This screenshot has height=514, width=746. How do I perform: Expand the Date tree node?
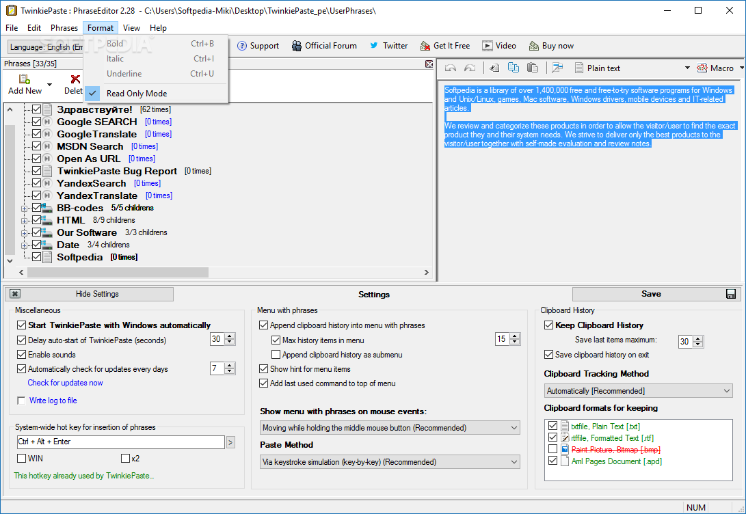(24, 245)
